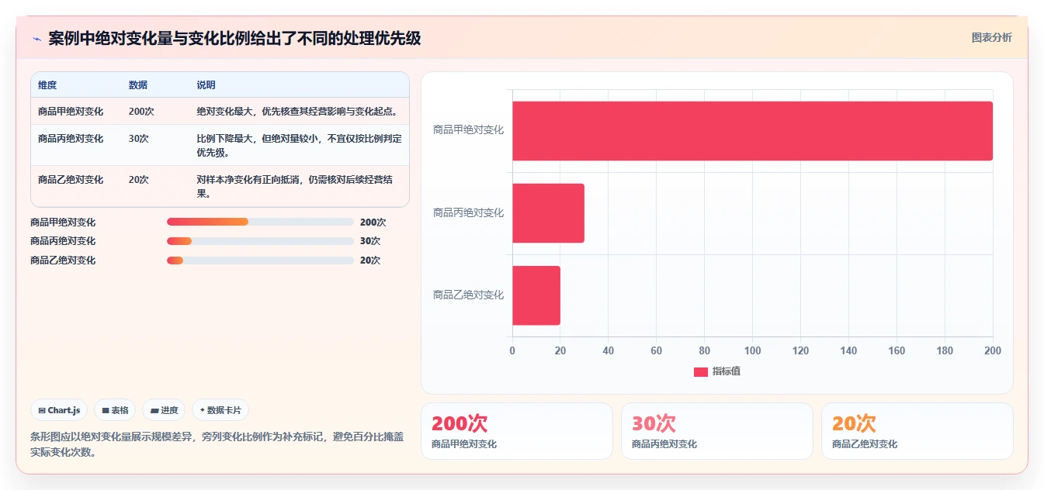Click the 商品甲绝对变化 bar in chart
The height and width of the screenshot is (490, 1044).
752,131
